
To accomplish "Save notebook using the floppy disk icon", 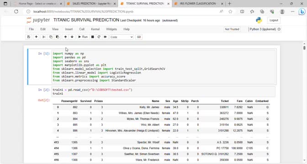I will 29,37.
